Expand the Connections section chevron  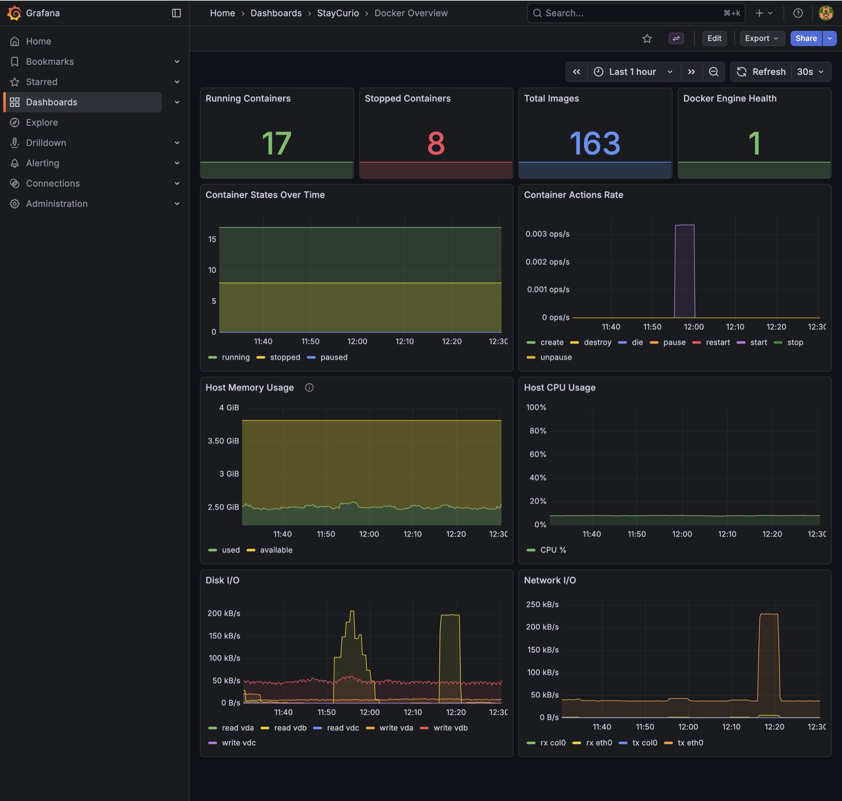point(177,183)
